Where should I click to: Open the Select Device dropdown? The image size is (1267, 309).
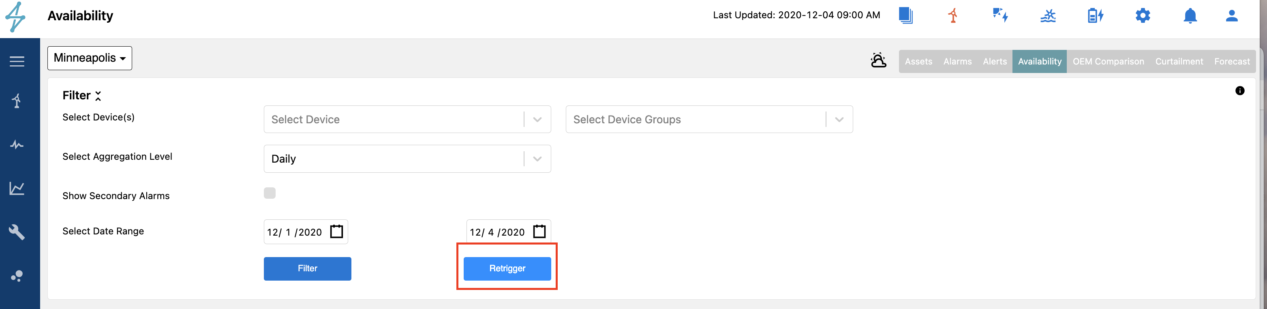(x=407, y=119)
